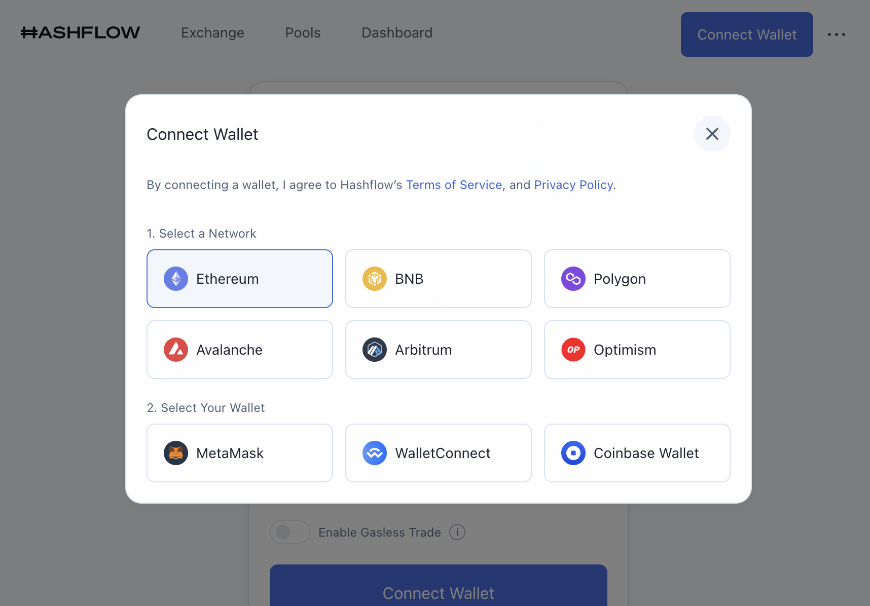
Task: Go to the Dashboard page
Action: (396, 32)
